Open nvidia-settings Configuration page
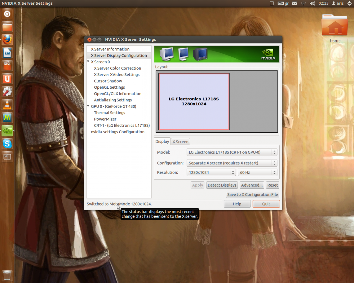The width and height of the screenshot is (354, 283). coord(118,132)
